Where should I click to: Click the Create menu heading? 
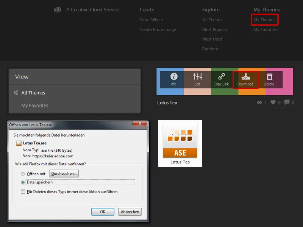pyautogui.click(x=147, y=10)
